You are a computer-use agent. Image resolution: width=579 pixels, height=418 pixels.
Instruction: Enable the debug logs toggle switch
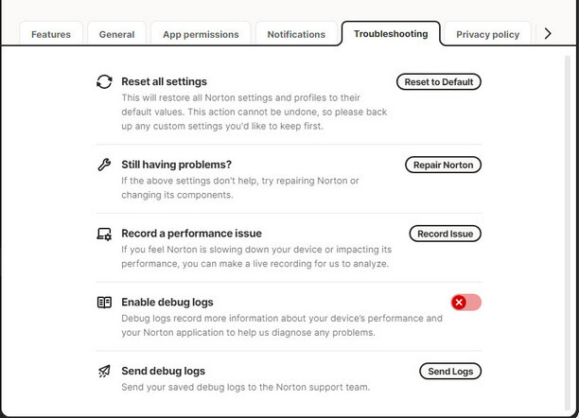(465, 303)
